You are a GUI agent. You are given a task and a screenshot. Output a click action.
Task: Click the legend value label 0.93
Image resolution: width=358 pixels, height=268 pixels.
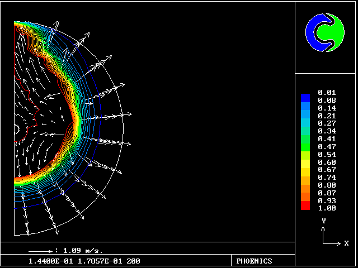(327, 200)
